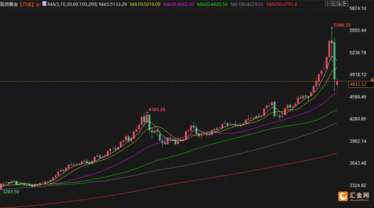Click the jump-to-chart-start icon

point(334,4)
